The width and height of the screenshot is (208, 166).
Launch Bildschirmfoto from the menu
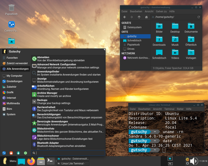pos(68,130)
